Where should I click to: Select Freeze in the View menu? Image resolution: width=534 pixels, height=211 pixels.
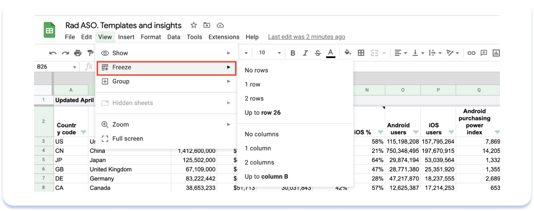[x=166, y=67]
